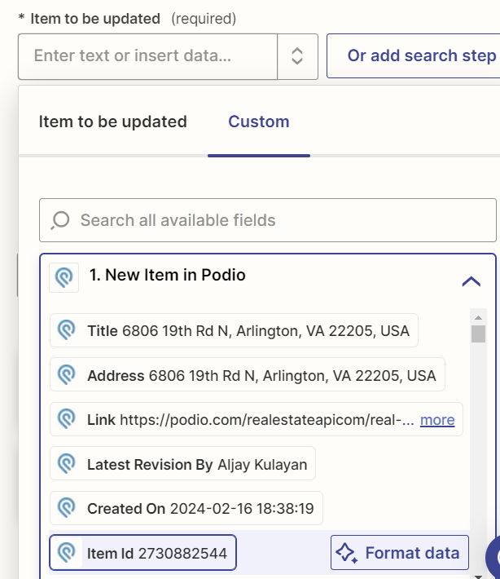Click the Podio icon beside Item Id
Screen dimensions: 500x579
tap(67, 552)
